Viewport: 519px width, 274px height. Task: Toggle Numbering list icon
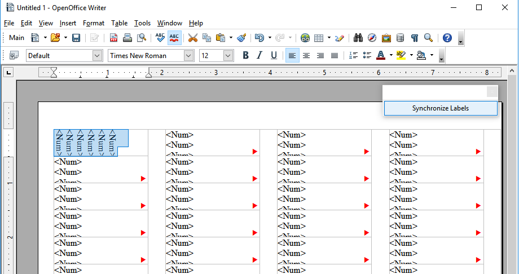353,55
